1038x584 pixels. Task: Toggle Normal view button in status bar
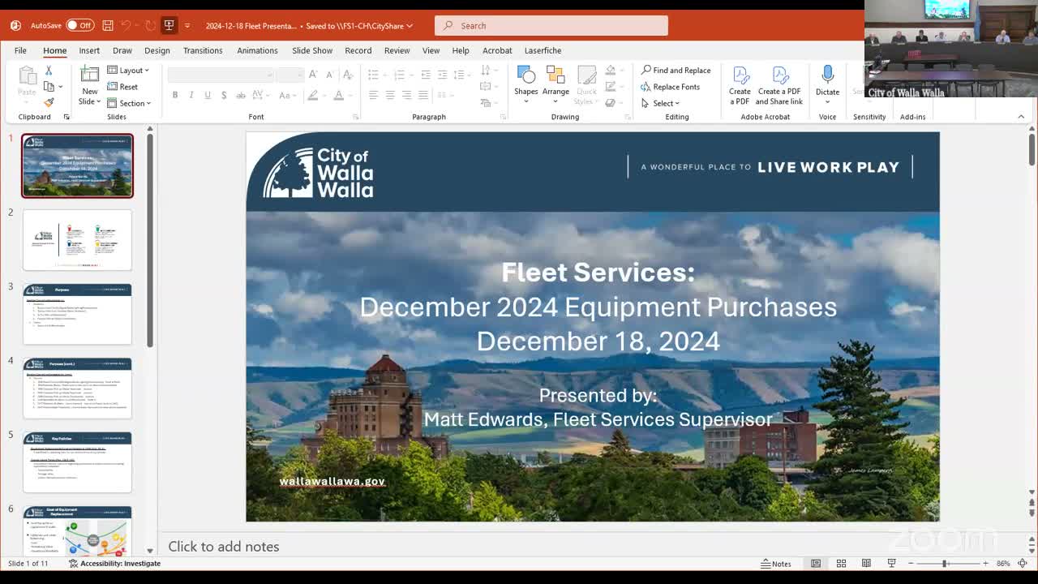(816, 564)
